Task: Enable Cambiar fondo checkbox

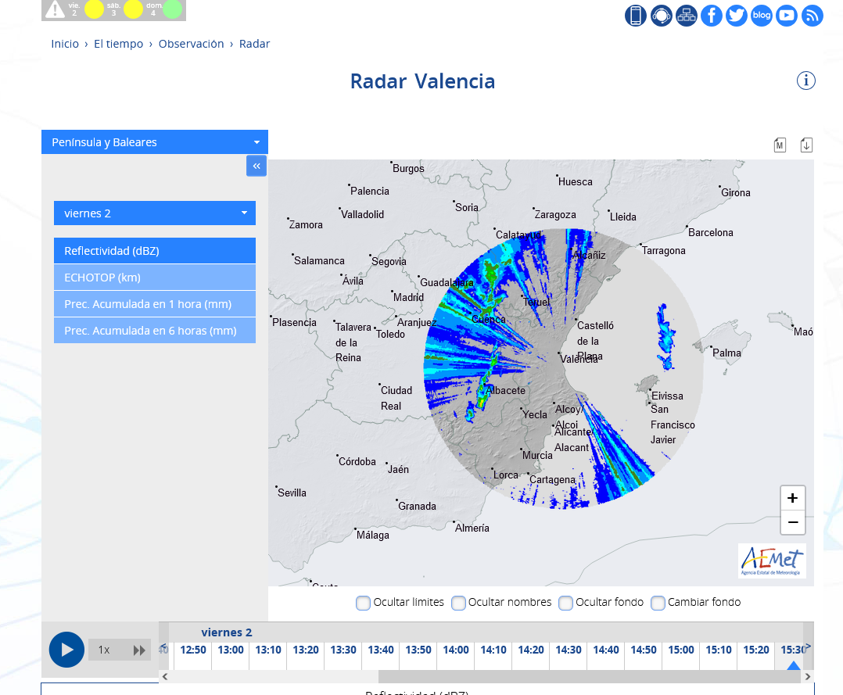Action: pyautogui.click(x=658, y=603)
